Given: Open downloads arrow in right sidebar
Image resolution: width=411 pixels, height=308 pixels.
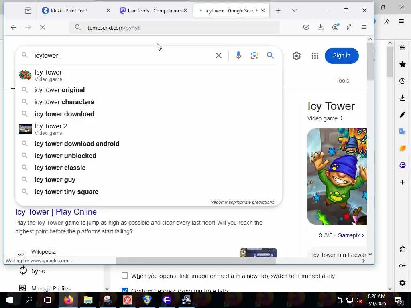Looking at the screenshot, I should [x=402, y=98].
